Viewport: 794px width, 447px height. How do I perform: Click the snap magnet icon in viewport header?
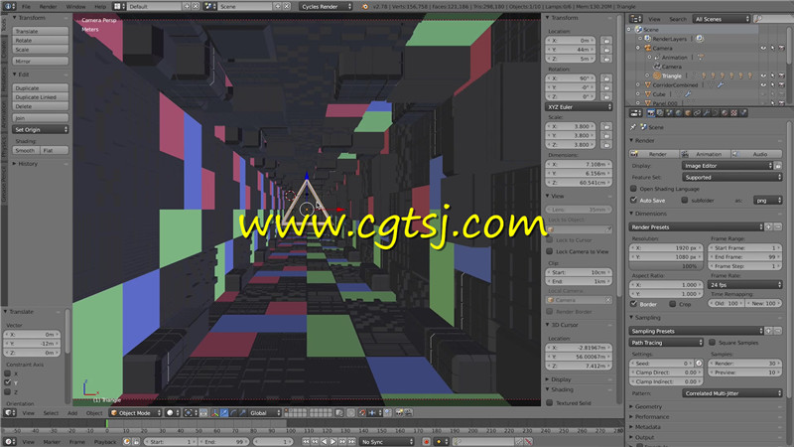coord(362,412)
